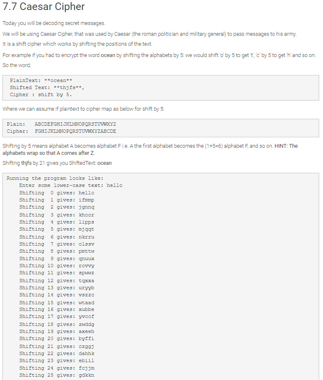
Task: Click the "Shifting 10 gives: rovvy" output line
Action: (x=57, y=266)
